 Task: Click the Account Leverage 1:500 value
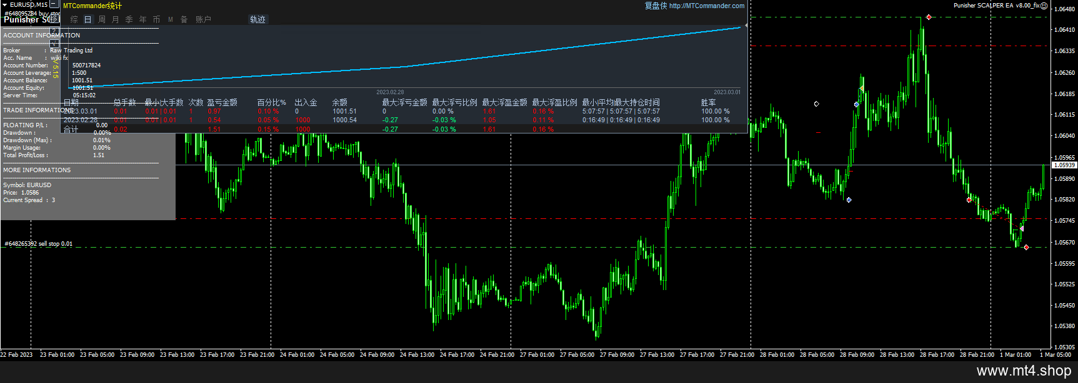[79, 73]
